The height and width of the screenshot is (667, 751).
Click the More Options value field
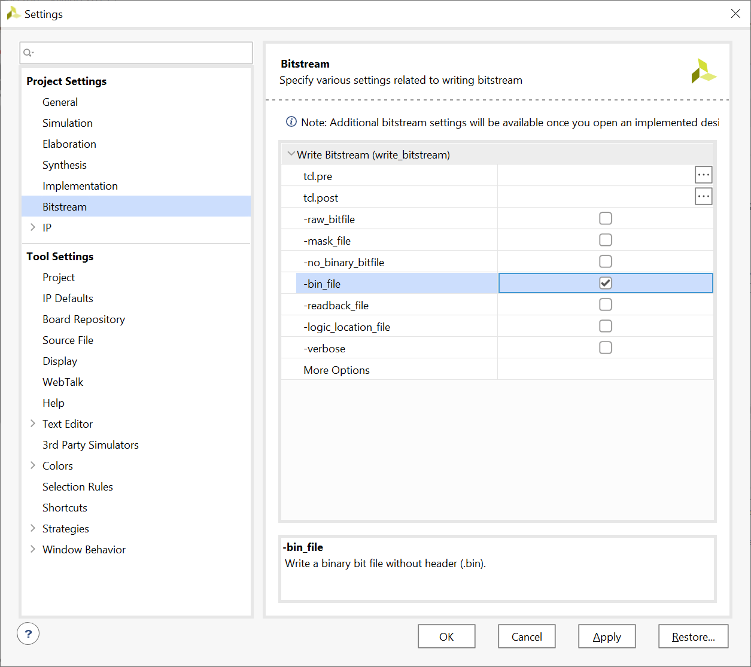606,370
